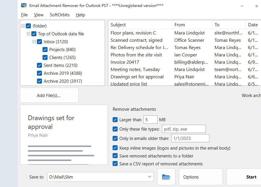Screen dimensions: 261x187
Task: Open the SoftOrbits menu
Action: [x=60, y=15]
